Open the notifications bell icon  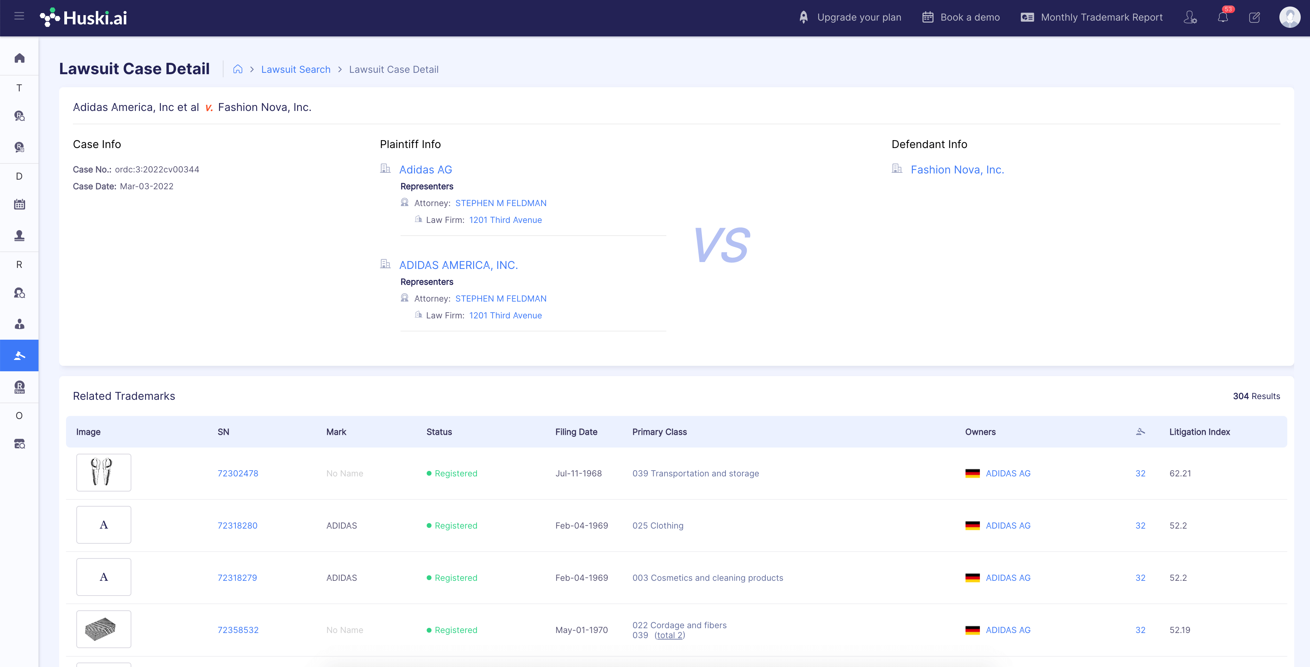pos(1223,17)
